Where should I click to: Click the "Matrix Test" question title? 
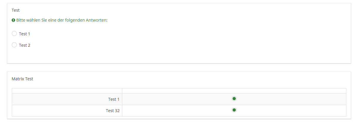point(22,79)
